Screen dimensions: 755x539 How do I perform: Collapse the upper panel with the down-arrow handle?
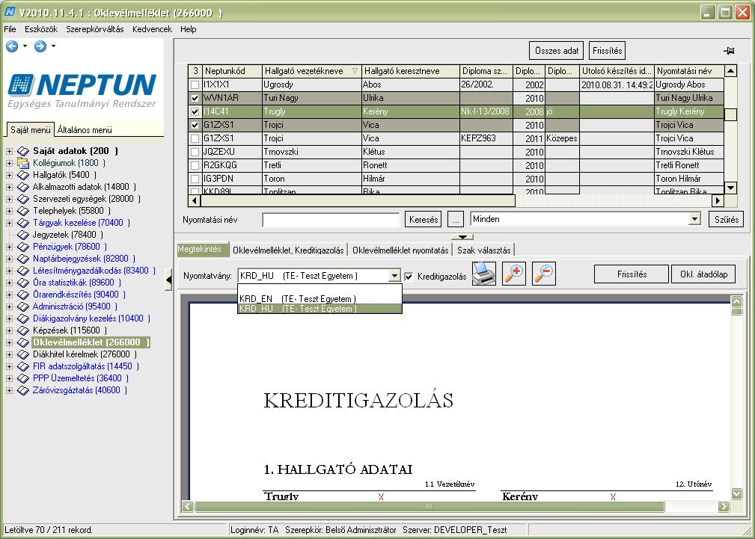pyautogui.click(x=462, y=237)
